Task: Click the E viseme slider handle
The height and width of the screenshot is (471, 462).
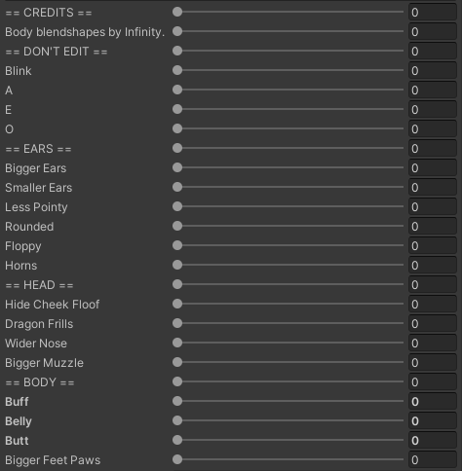Action: point(177,109)
